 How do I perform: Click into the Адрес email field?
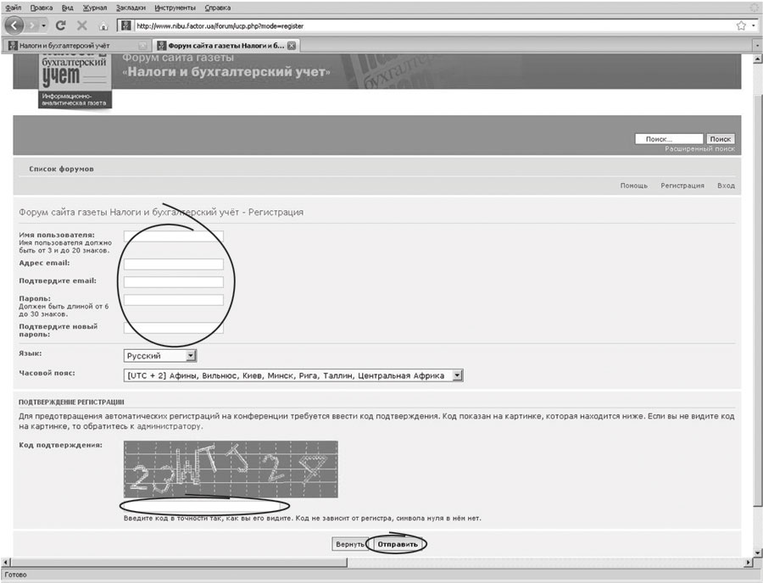pyautogui.click(x=174, y=264)
